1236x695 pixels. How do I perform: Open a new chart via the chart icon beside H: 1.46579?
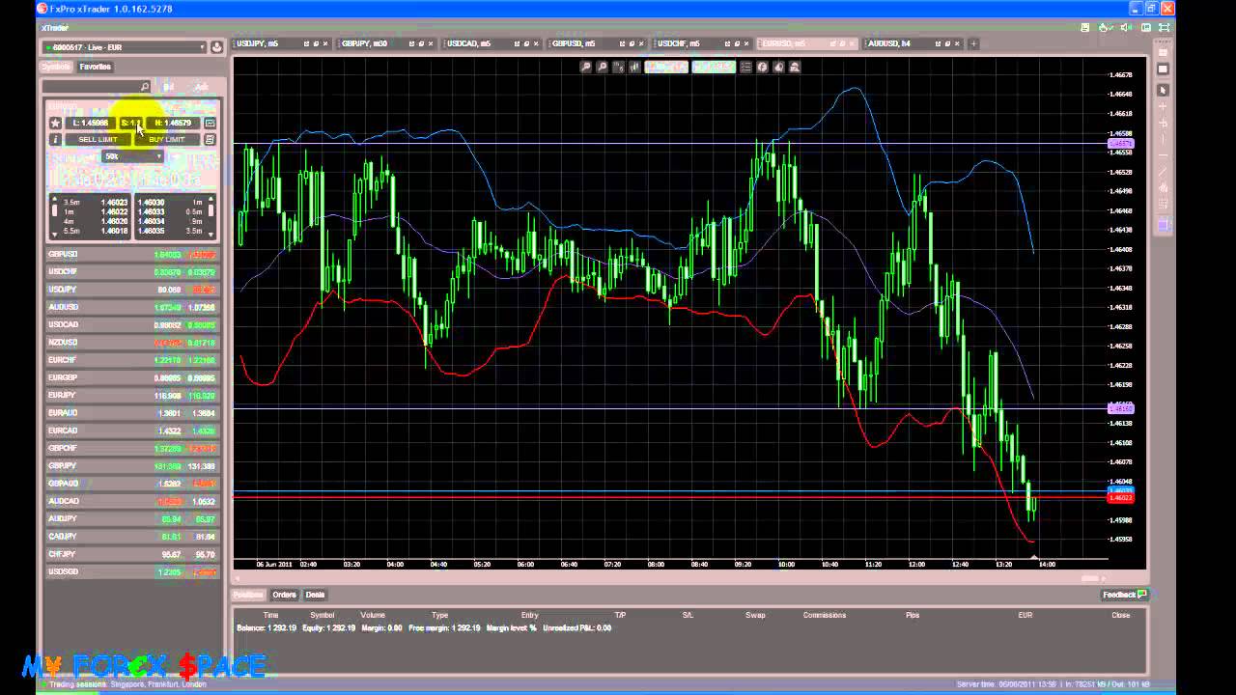210,124
